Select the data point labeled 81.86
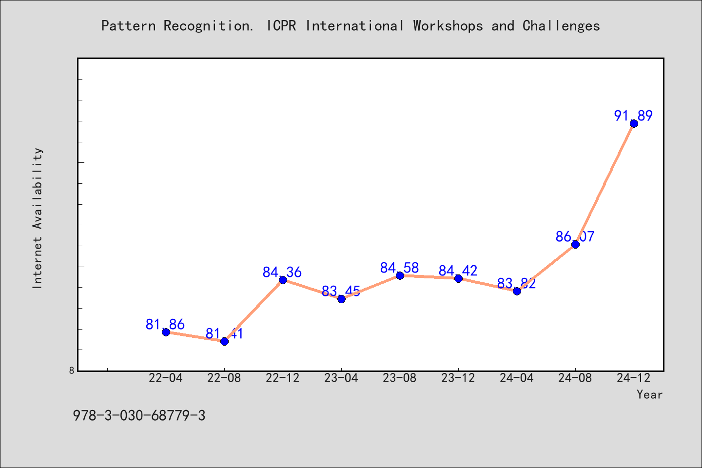The width and height of the screenshot is (702, 468). pyautogui.click(x=166, y=332)
